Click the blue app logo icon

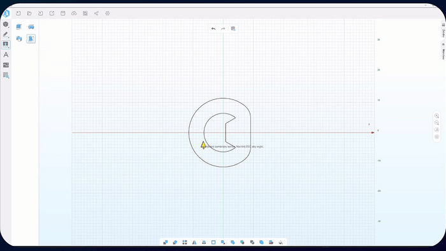click(6, 13)
